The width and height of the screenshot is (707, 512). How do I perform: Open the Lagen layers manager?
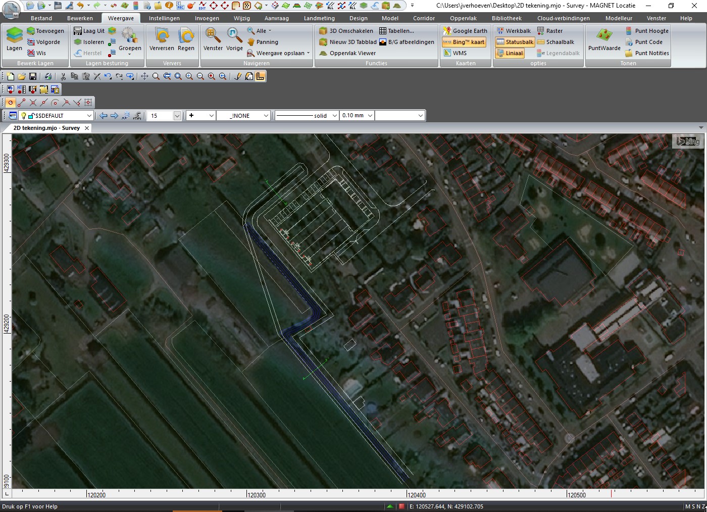click(14, 39)
